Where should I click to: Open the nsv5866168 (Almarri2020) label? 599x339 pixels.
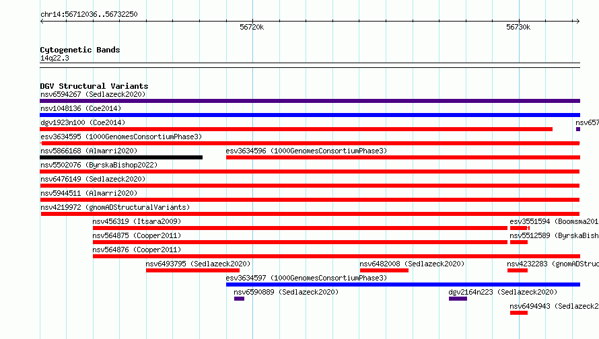89,151
